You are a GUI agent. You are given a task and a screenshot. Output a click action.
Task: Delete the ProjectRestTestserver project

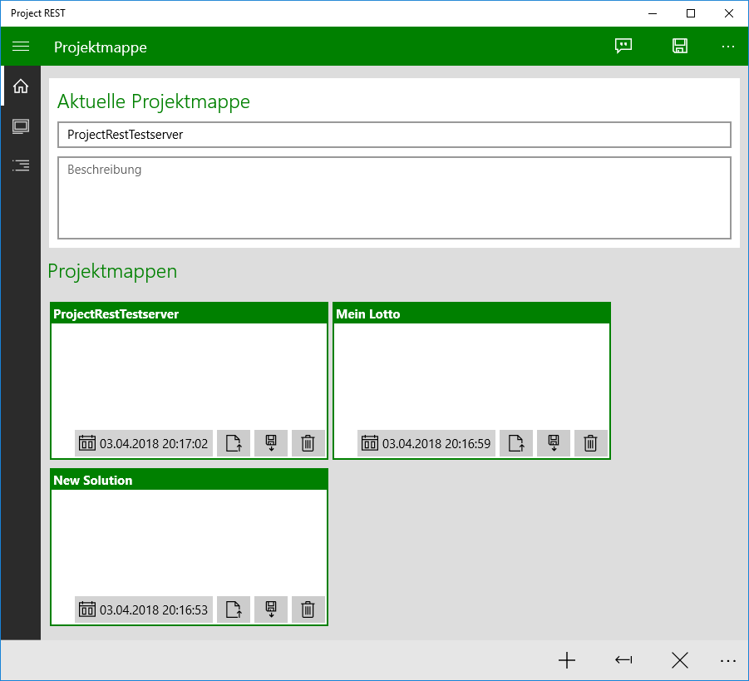tap(308, 443)
